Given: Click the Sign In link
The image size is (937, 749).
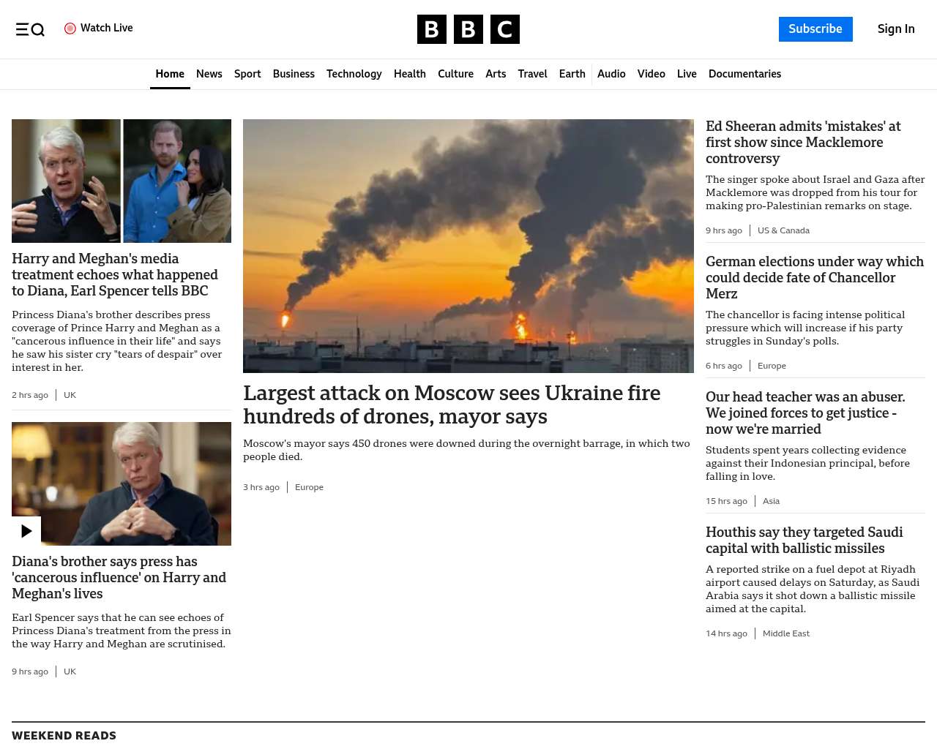Looking at the screenshot, I should point(896,29).
